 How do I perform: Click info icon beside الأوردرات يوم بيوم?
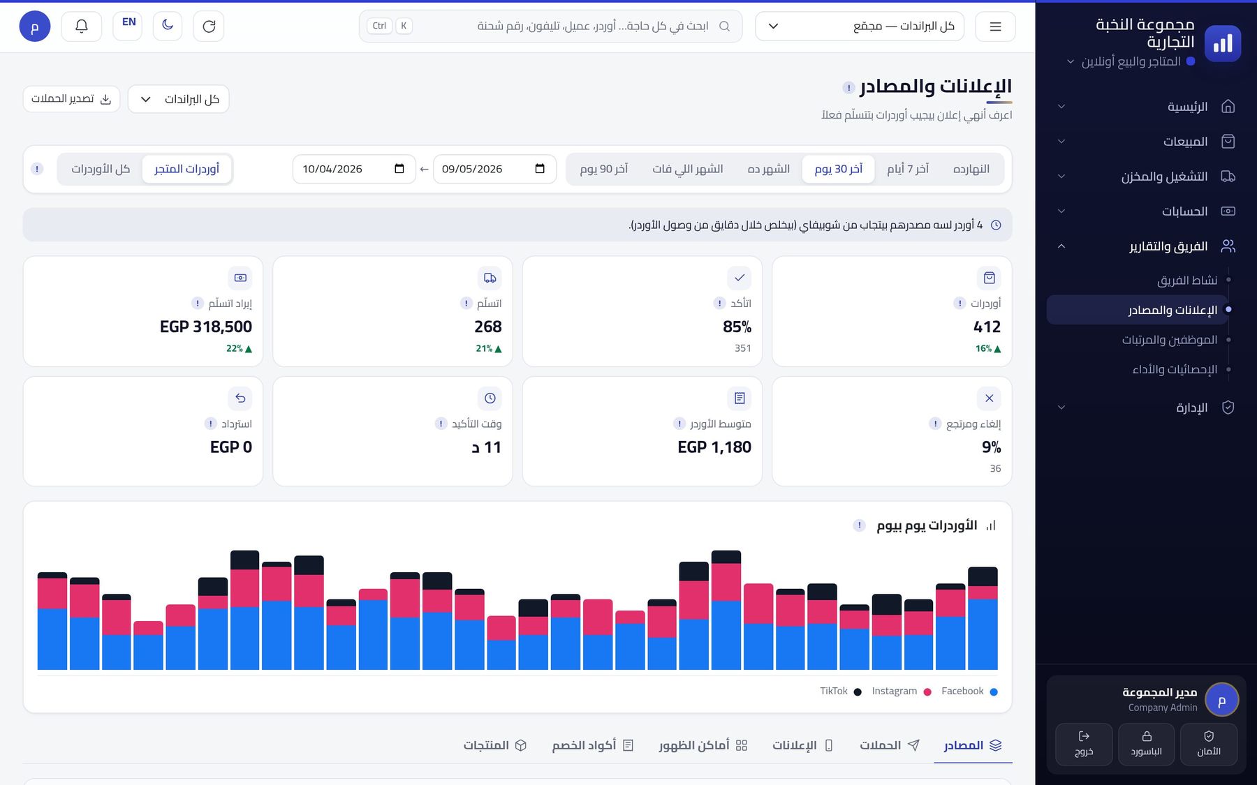coord(860,525)
